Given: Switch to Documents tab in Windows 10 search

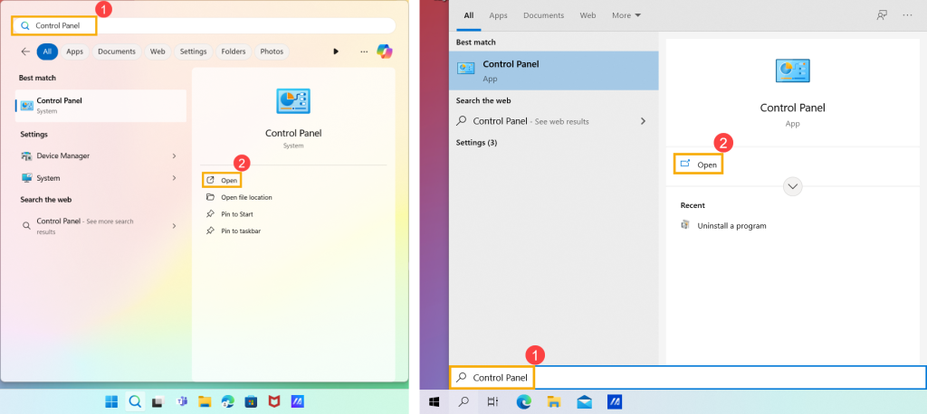Looking at the screenshot, I should (x=544, y=15).
